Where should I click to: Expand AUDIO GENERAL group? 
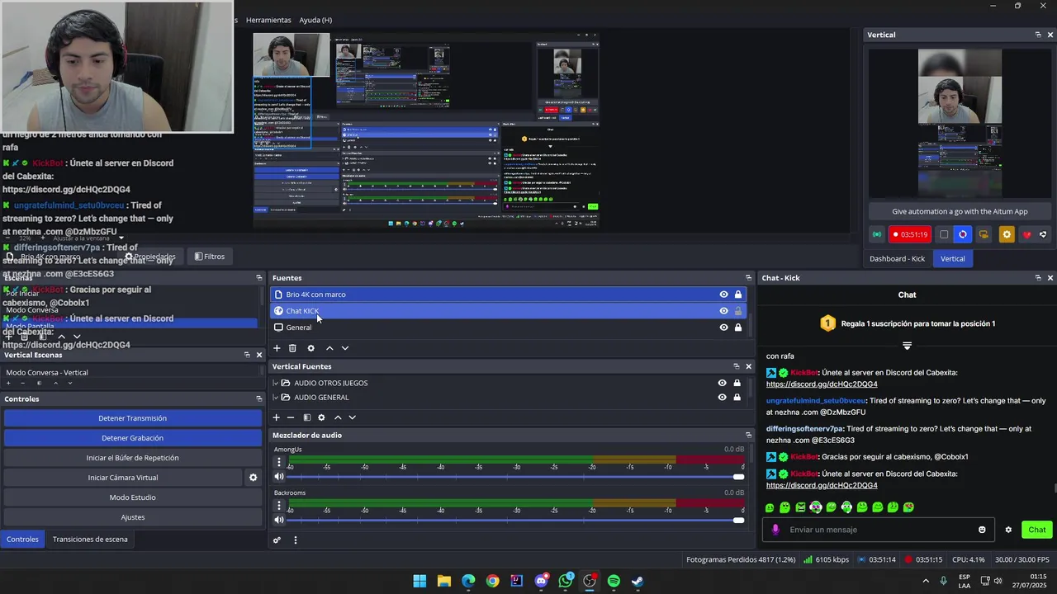(x=276, y=397)
